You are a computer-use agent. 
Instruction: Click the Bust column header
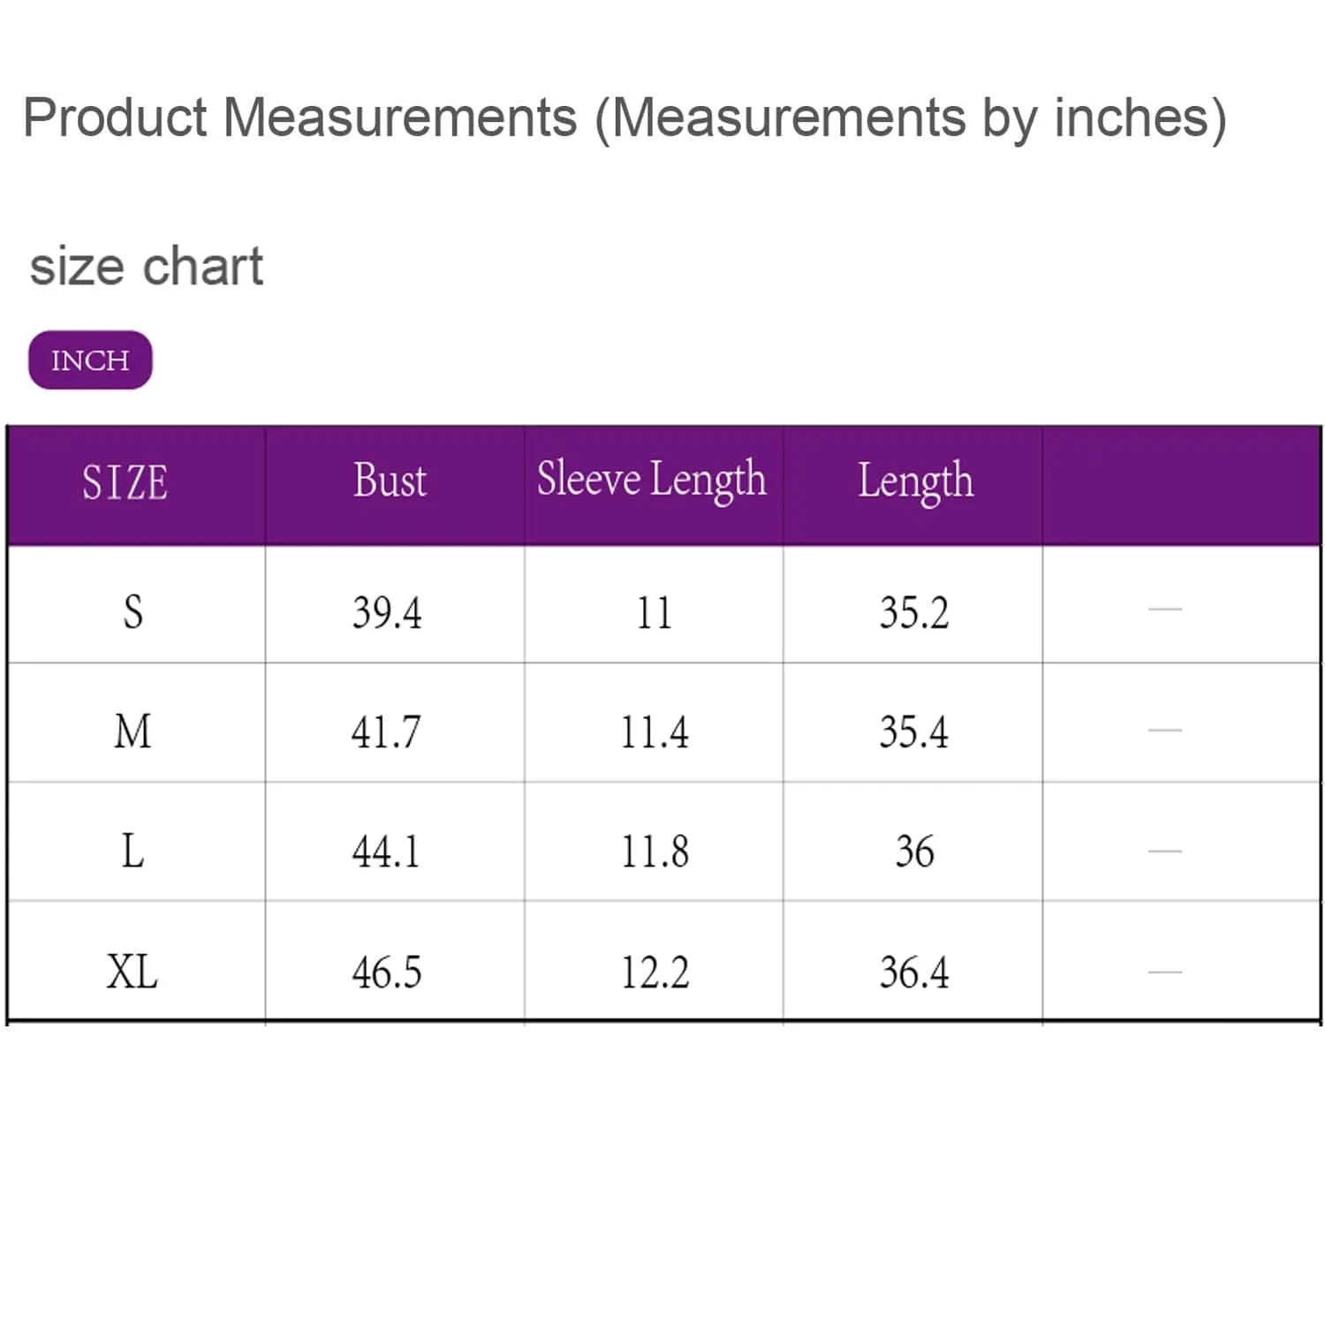[390, 481]
